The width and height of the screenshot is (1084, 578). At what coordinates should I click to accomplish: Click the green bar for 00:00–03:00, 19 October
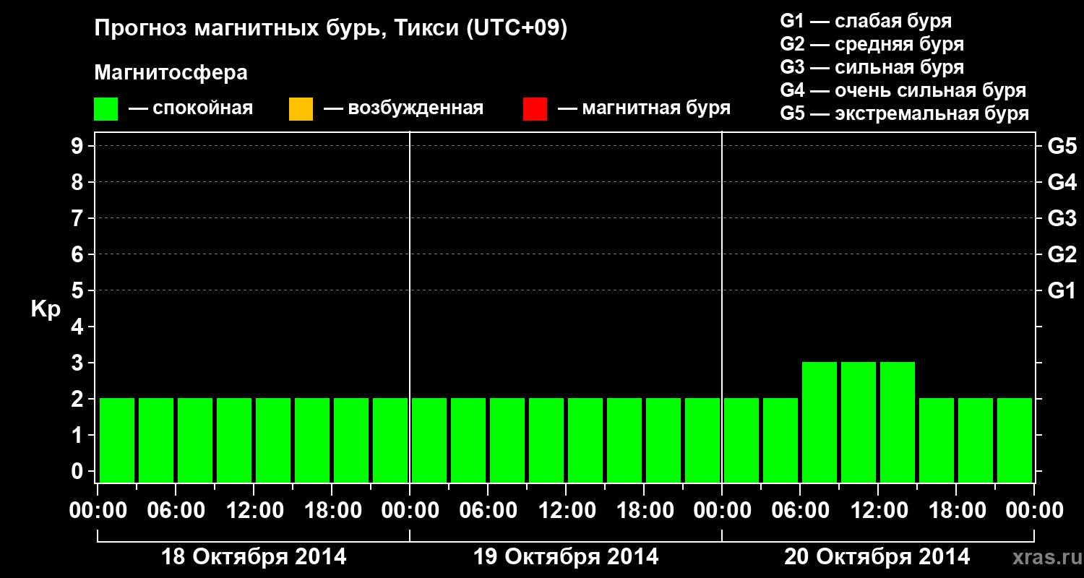429,440
